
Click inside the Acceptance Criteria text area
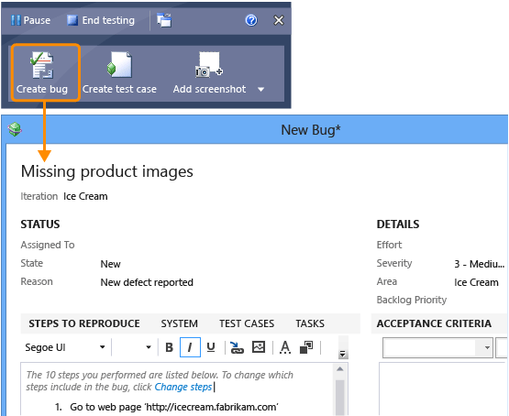pyautogui.click(x=444, y=389)
